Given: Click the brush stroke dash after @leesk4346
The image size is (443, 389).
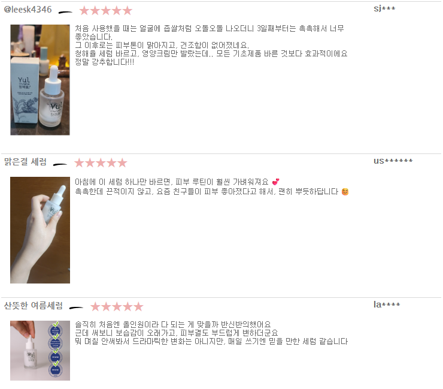Looking at the screenshot, I should [x=65, y=12].
